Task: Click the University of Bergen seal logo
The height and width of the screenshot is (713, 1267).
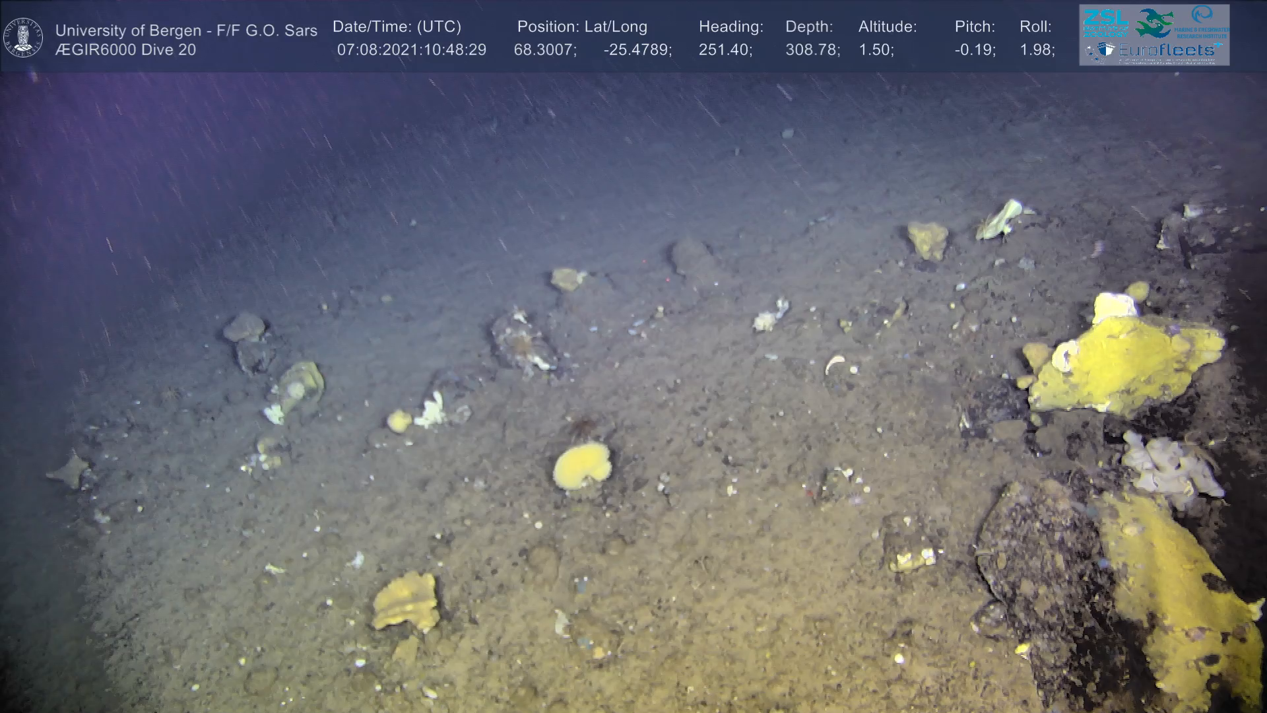Action: [x=23, y=38]
